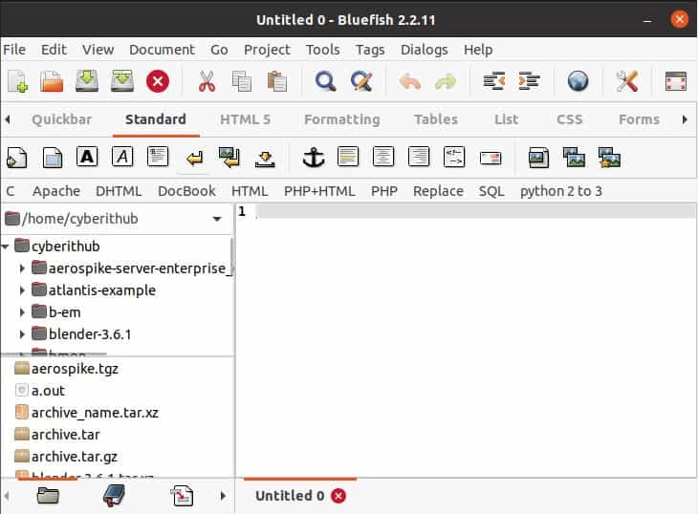
Task: Click the Indent icon
Action: pos(530,81)
